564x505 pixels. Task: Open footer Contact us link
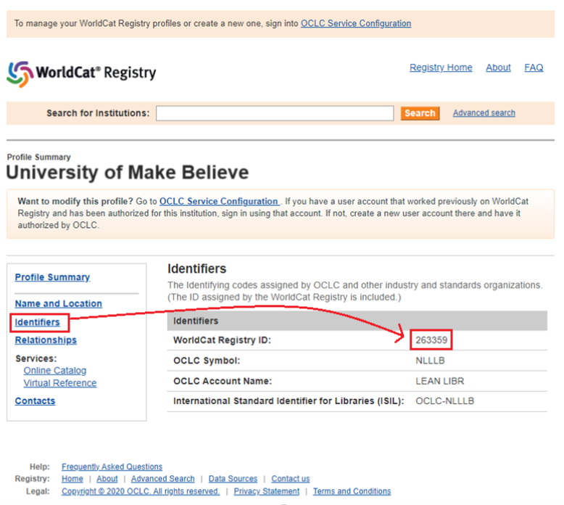click(x=290, y=479)
